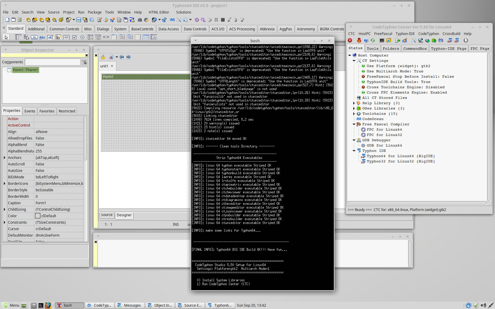495x309 pixels.
Task: Expand the BorderIcons property row
Action: pyautogui.click(x=4, y=184)
